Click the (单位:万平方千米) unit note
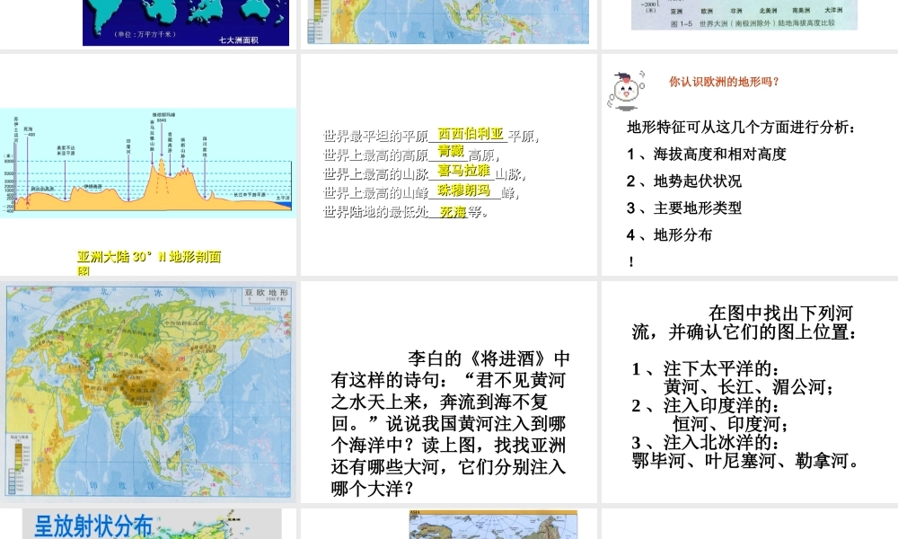This screenshot has width=898, height=539. pyautogui.click(x=145, y=34)
